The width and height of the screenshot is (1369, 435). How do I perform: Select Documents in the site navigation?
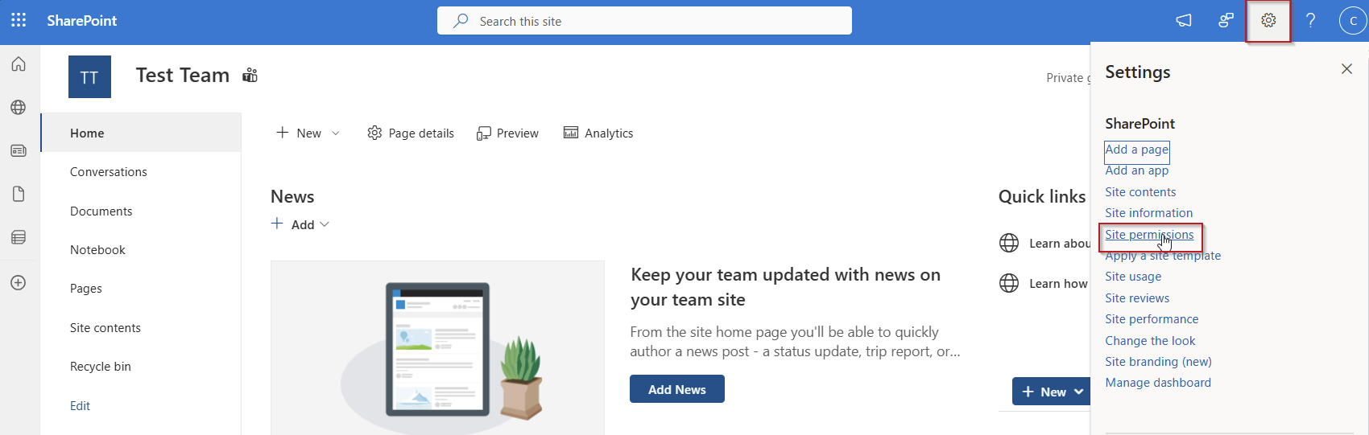pos(101,211)
